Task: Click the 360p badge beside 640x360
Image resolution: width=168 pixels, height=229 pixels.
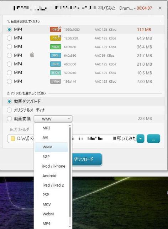Action: tap(56, 55)
